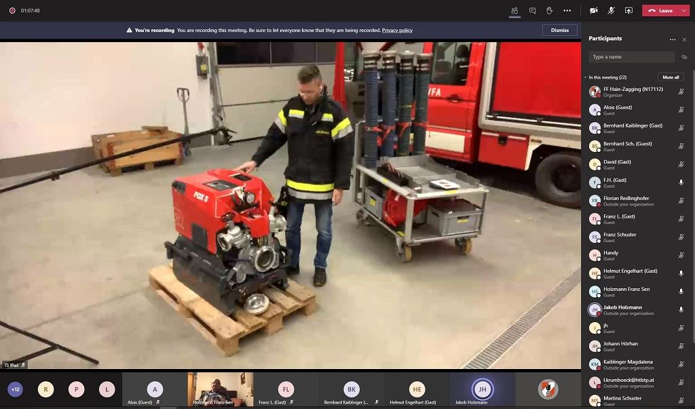
Task: Show the +12 additional participants
Action: coord(16,389)
